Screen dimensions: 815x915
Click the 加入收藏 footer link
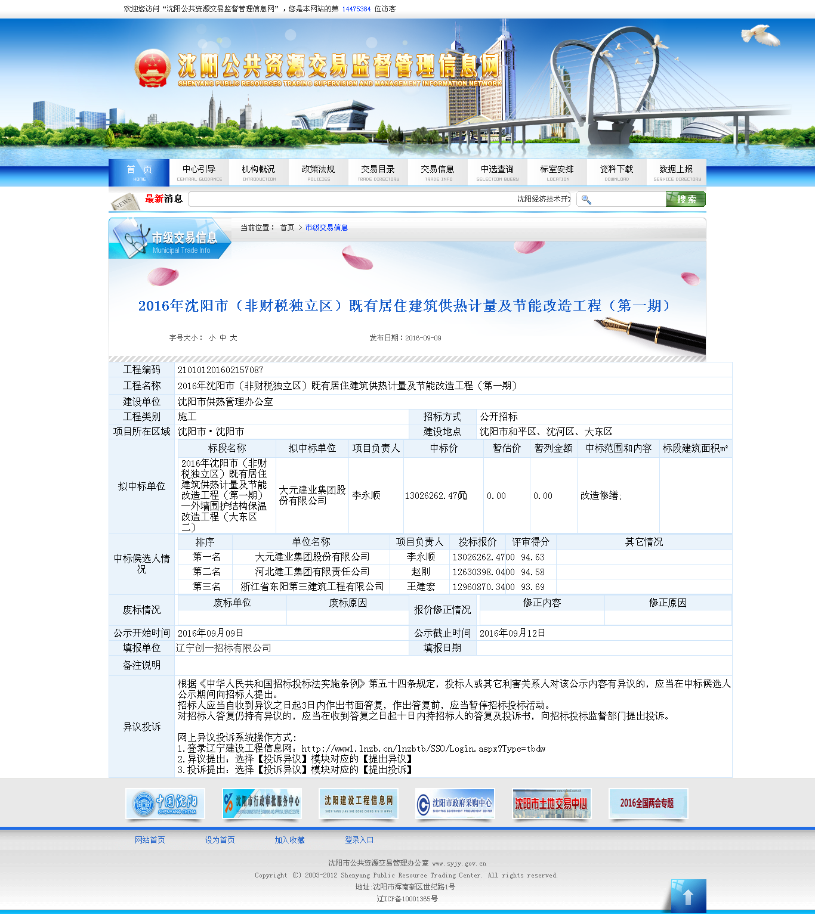[290, 840]
